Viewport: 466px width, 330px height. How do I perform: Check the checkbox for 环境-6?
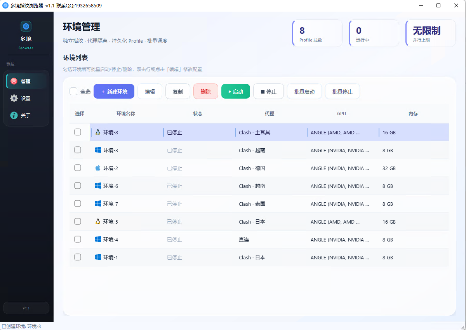(x=78, y=186)
